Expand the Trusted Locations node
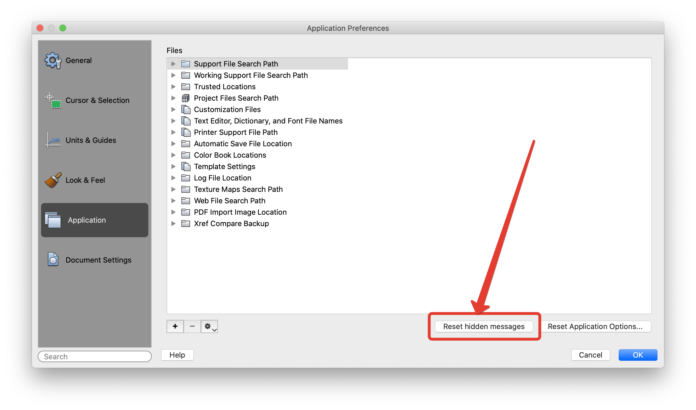 (x=173, y=87)
